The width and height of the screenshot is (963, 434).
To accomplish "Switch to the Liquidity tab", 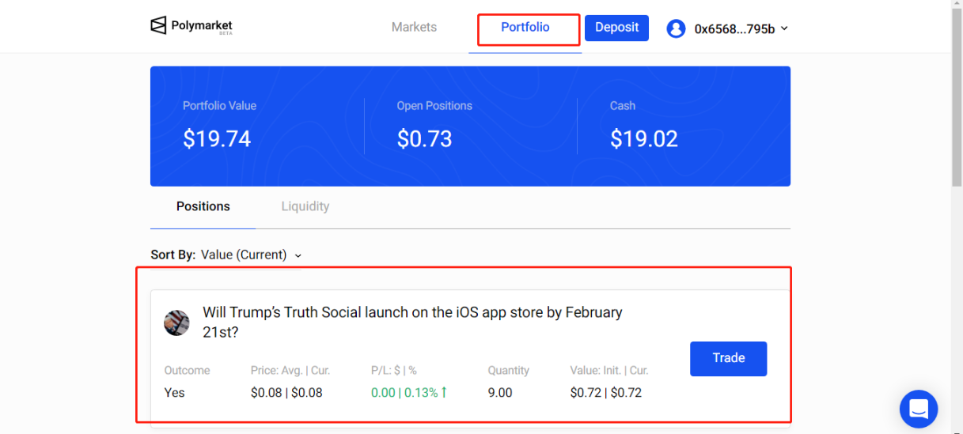I will click(305, 206).
